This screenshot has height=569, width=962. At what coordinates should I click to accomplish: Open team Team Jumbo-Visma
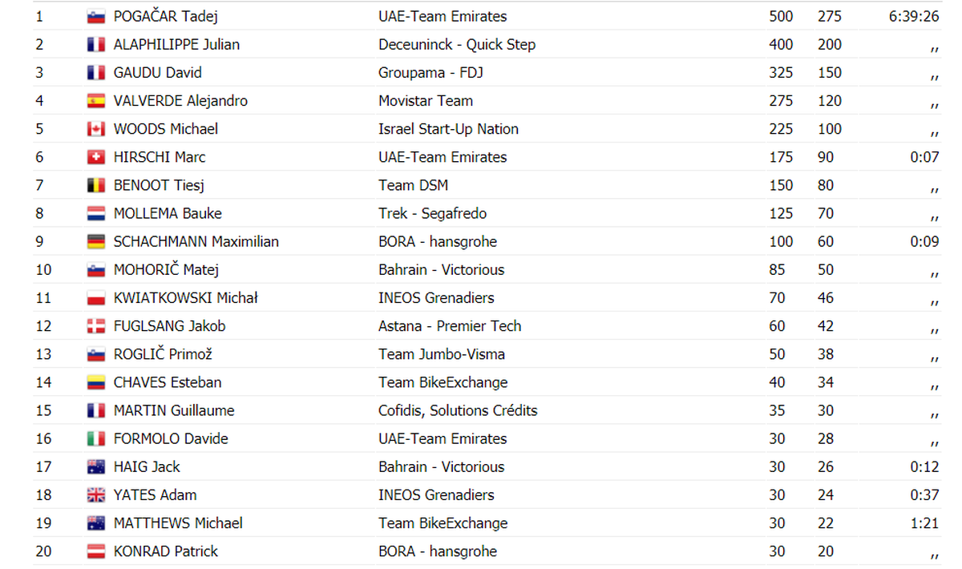(x=442, y=354)
